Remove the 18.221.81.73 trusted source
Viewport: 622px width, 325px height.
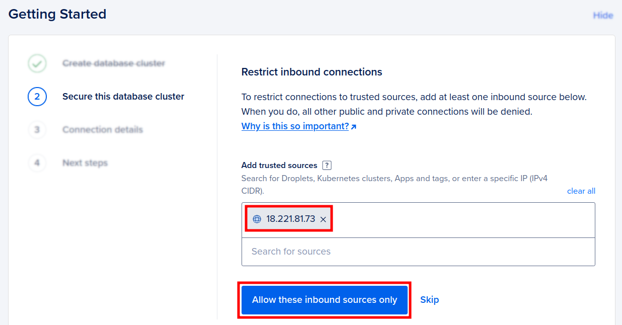tap(324, 219)
